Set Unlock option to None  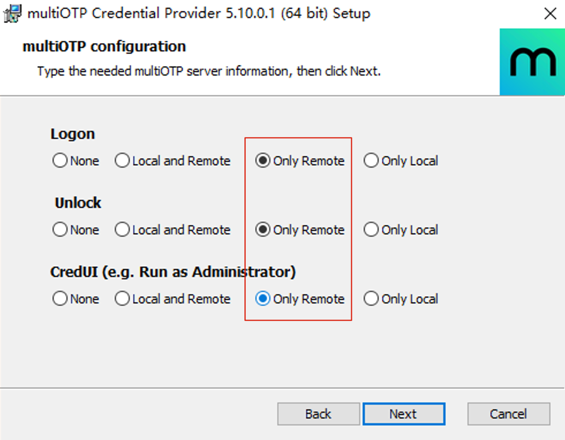[x=60, y=230]
